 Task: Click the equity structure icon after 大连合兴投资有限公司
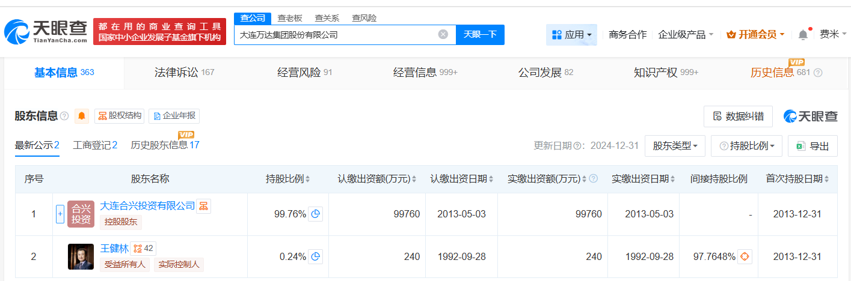point(203,206)
